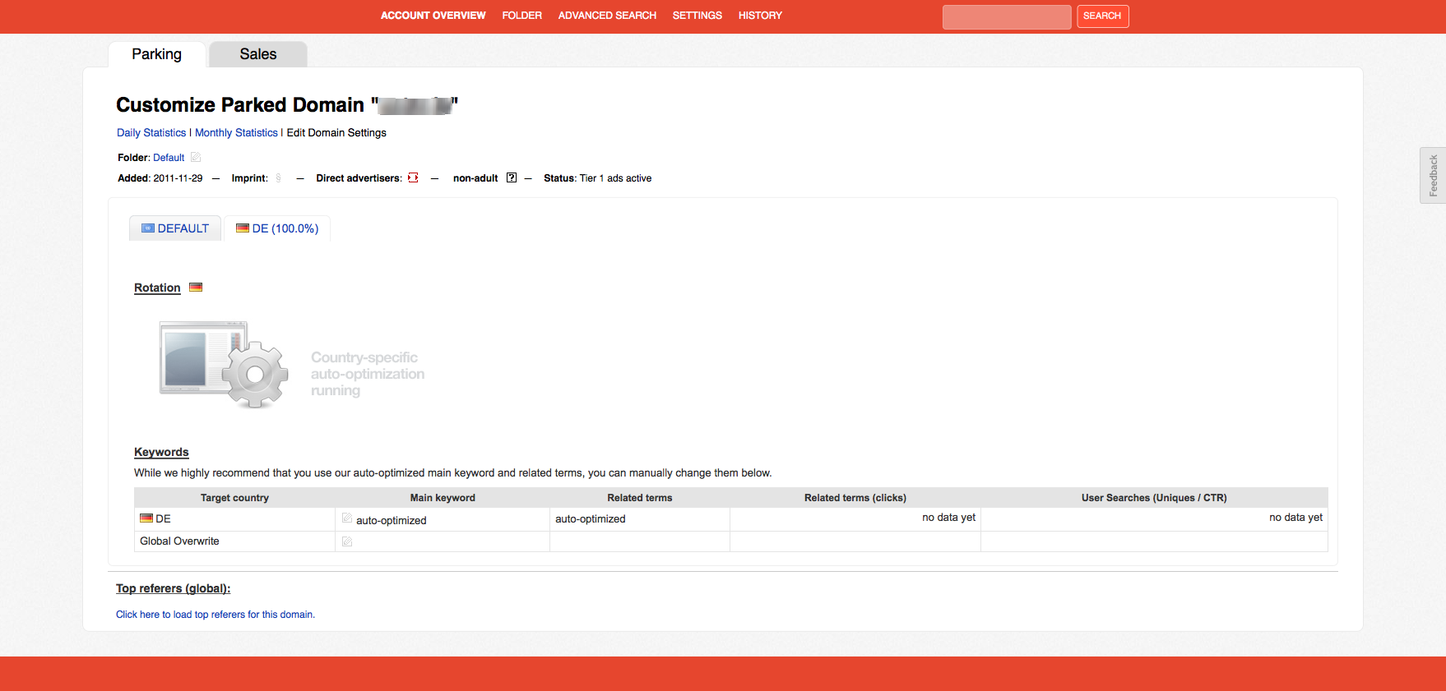Click the German flag beside Rotation
The image size is (1446, 691).
click(x=196, y=288)
